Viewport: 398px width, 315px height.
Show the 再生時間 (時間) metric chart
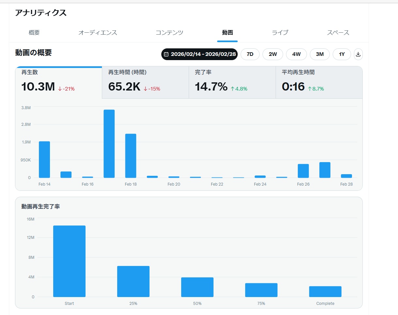(145, 82)
